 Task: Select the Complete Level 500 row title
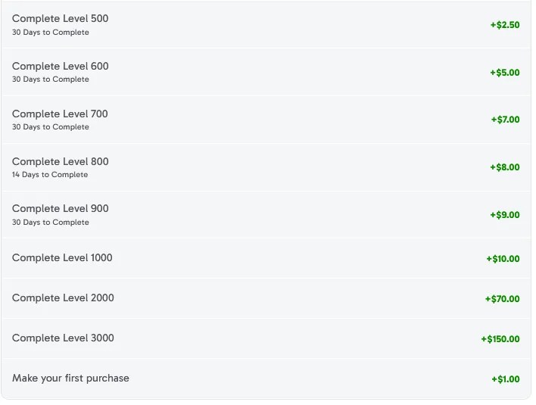click(x=60, y=18)
